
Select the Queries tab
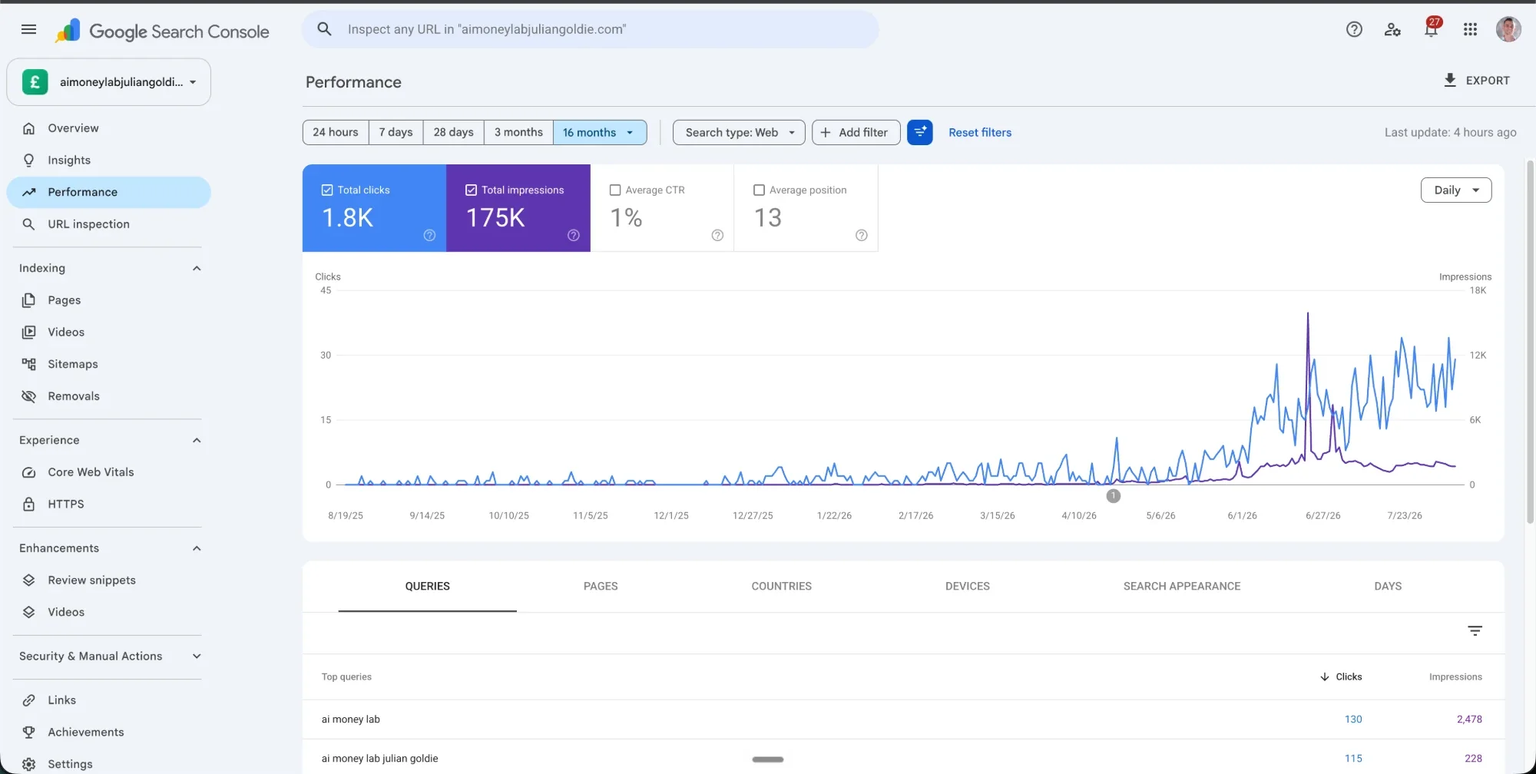(x=428, y=586)
